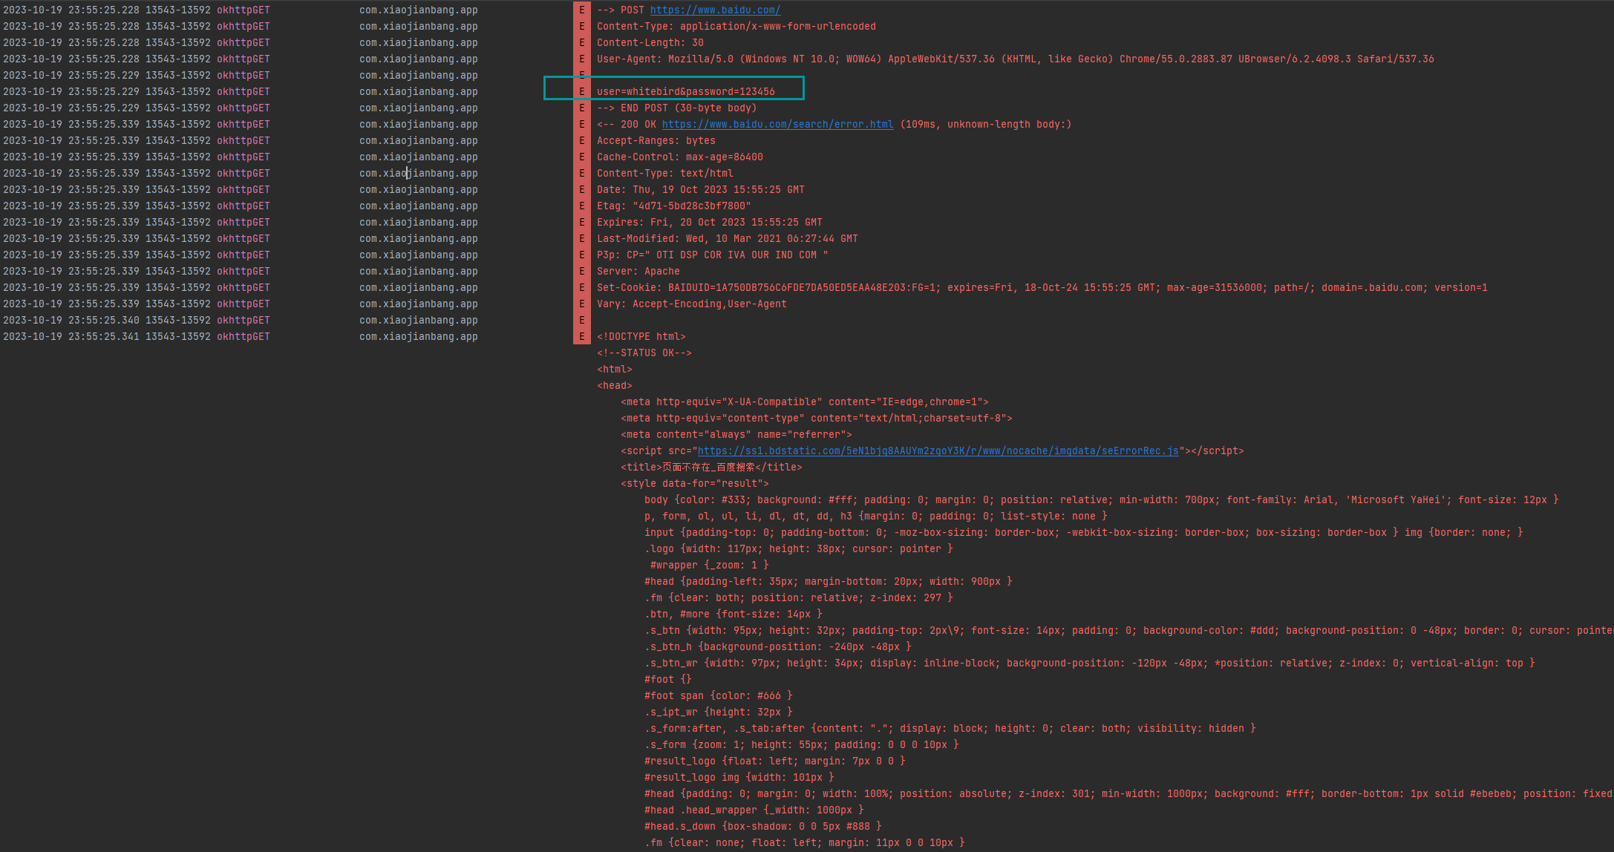
Task: Click the Etag "4d71-5bd28c3bf7800" line
Action: pos(673,206)
